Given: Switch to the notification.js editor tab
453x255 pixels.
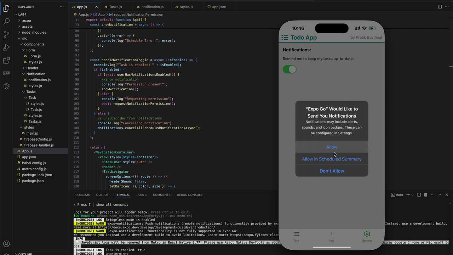Looking at the screenshot, I should click(152, 7).
